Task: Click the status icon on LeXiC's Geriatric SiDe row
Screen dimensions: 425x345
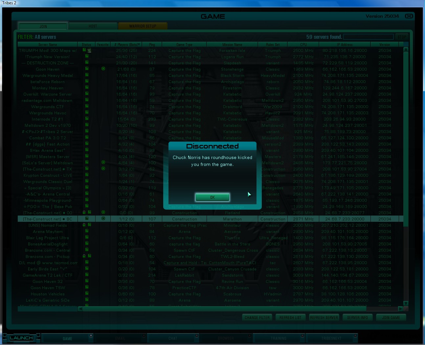Action: pos(87,300)
